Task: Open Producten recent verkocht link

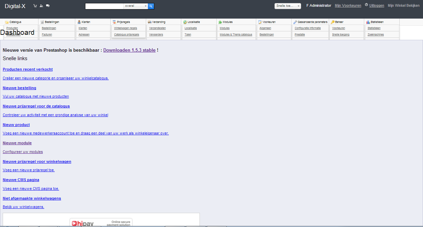Action: pyautogui.click(x=28, y=69)
